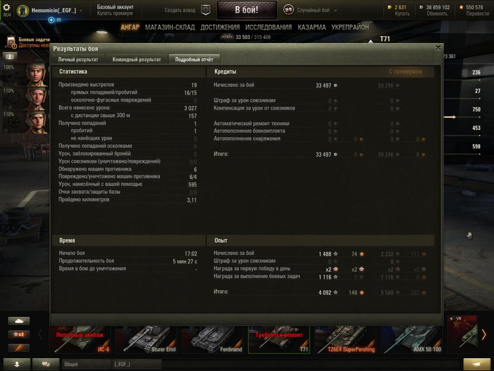This screenshot has width=494, height=371.
Task: Select the Ferdinand tank
Action: 213,340
